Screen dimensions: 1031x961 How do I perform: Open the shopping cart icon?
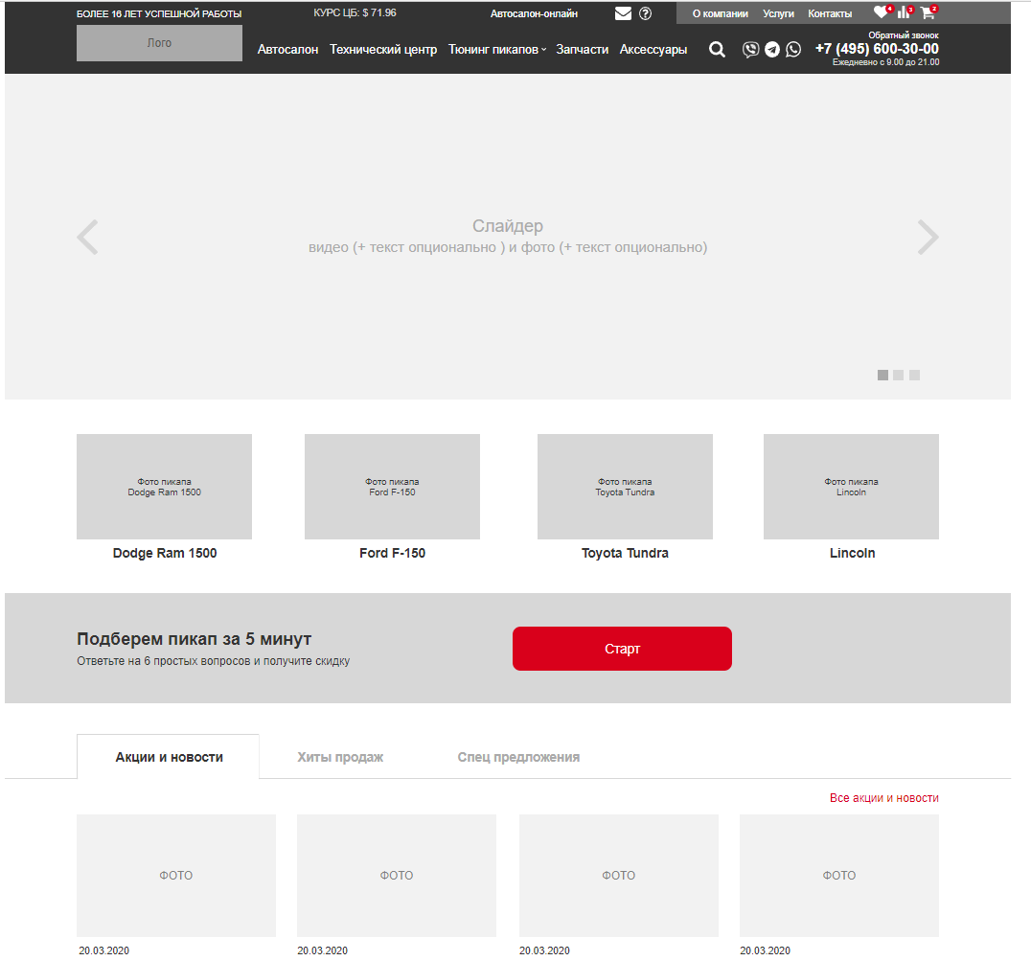coord(927,12)
